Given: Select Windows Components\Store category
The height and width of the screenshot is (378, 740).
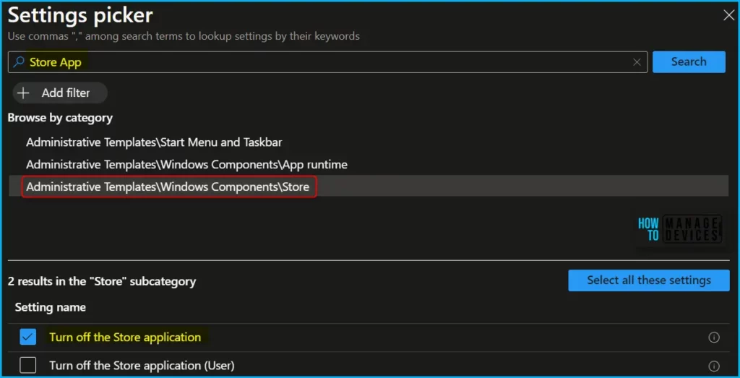Looking at the screenshot, I should pyautogui.click(x=168, y=187).
